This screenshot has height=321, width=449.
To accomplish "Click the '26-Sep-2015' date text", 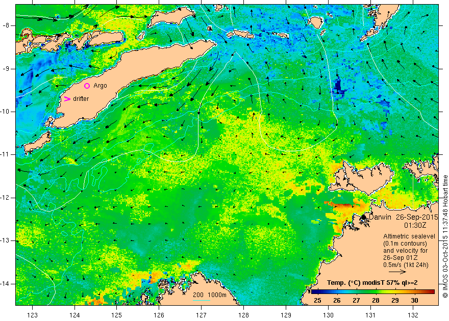I will click(x=417, y=217).
